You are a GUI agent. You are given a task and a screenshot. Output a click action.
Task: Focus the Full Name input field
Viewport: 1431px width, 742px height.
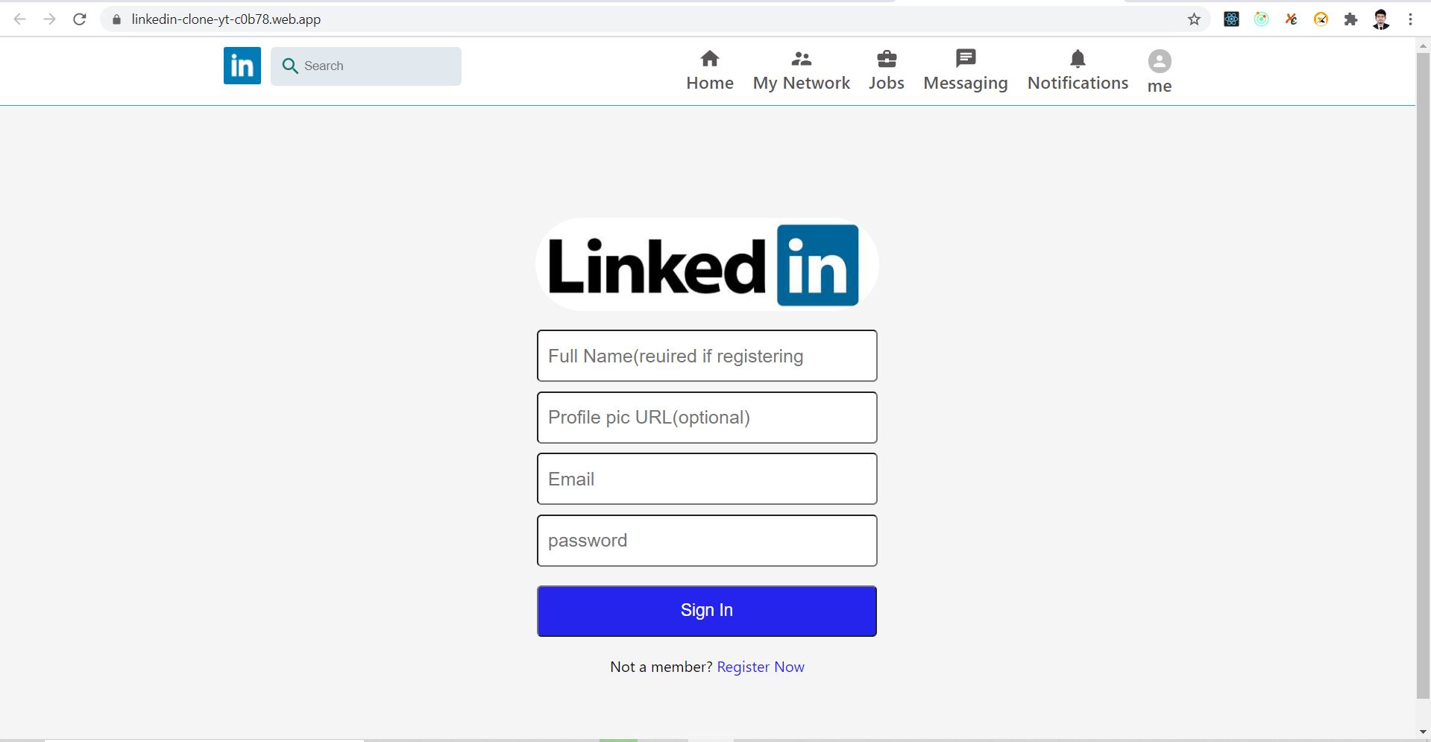(x=707, y=356)
